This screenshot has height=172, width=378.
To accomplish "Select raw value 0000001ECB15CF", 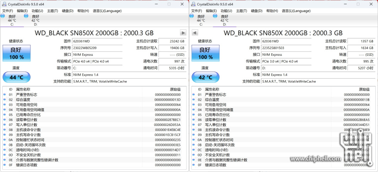I will (168, 135).
